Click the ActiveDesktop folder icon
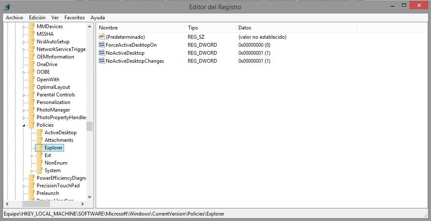Image resolution: width=431 pixels, height=221 pixels. tap(40, 133)
